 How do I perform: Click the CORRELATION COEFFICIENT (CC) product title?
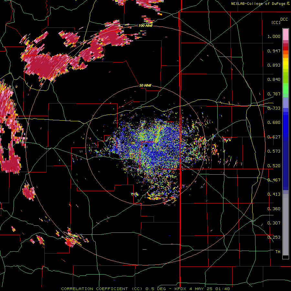click(x=102, y=289)
